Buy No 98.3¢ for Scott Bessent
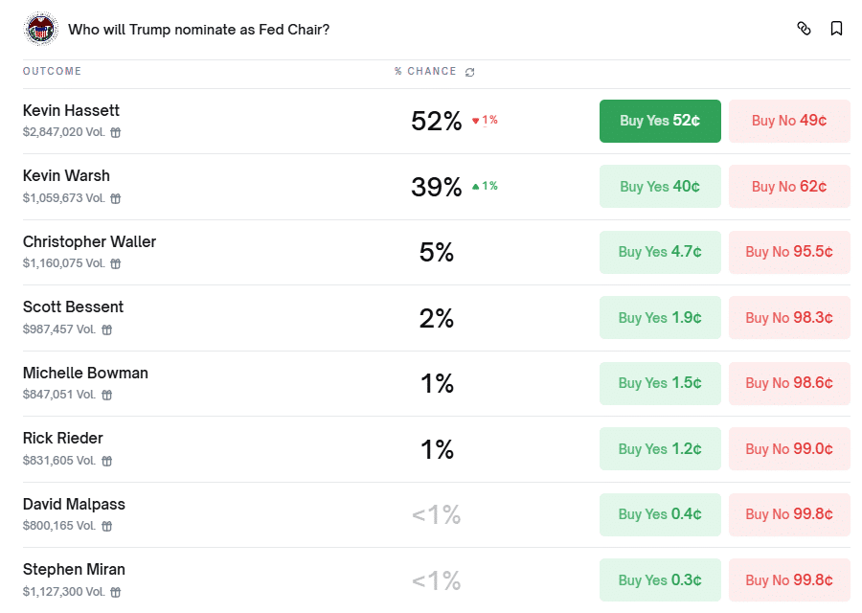This screenshot has height=613, width=862. [789, 318]
